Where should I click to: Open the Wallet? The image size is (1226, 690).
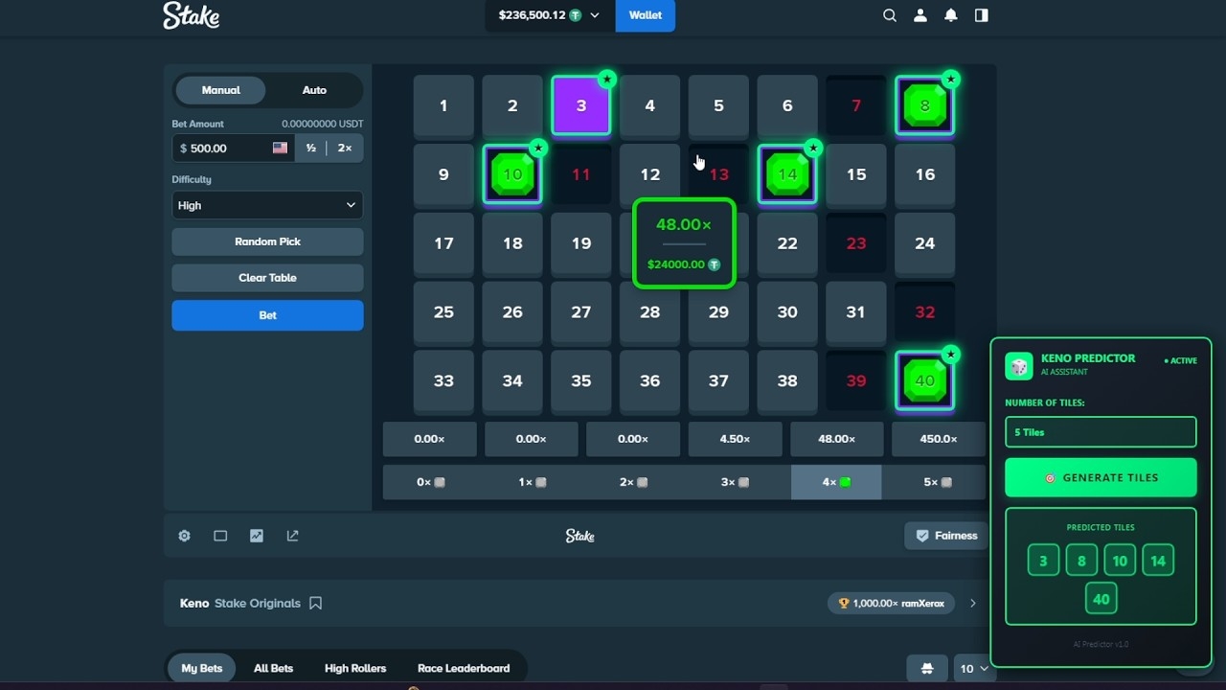[645, 15]
